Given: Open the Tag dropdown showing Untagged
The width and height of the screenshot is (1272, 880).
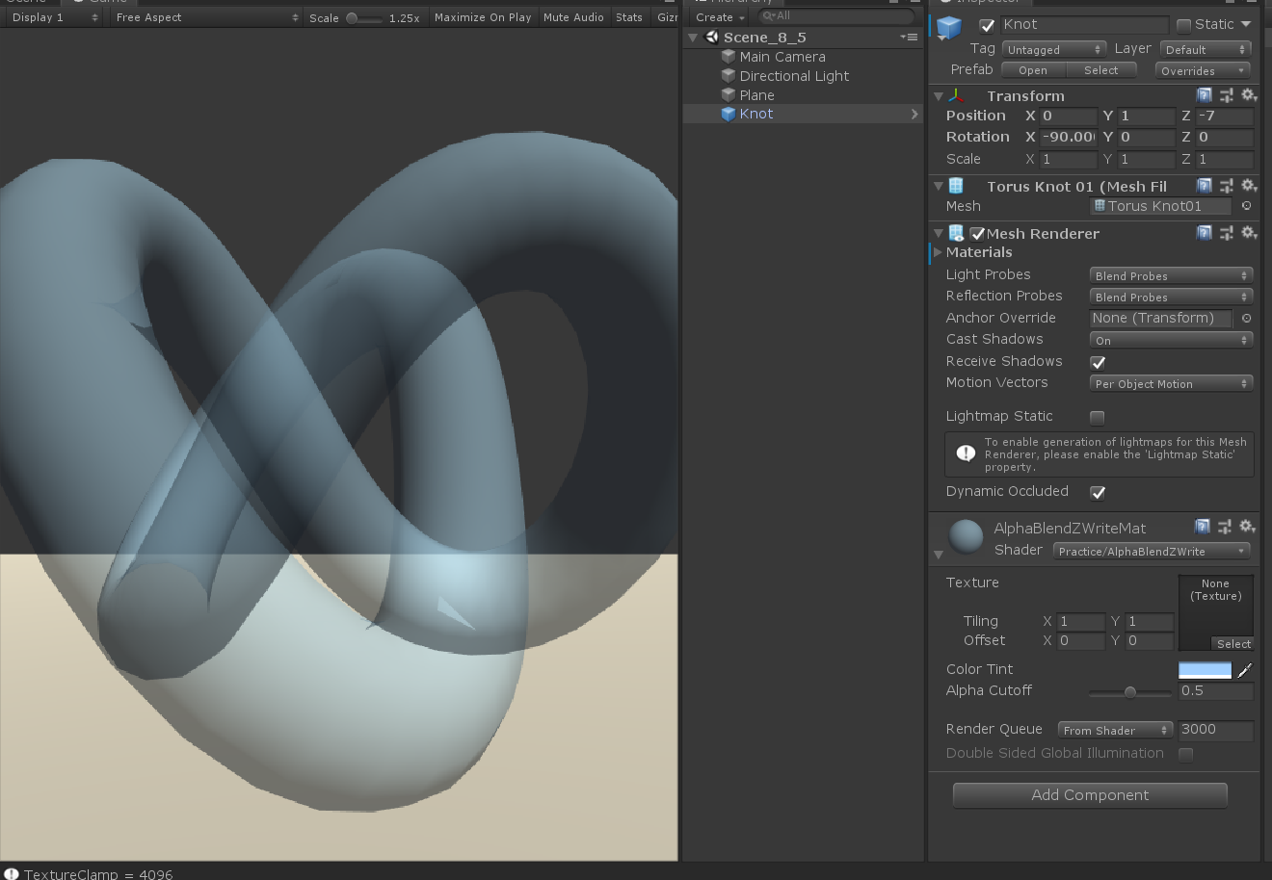Looking at the screenshot, I should (1053, 49).
